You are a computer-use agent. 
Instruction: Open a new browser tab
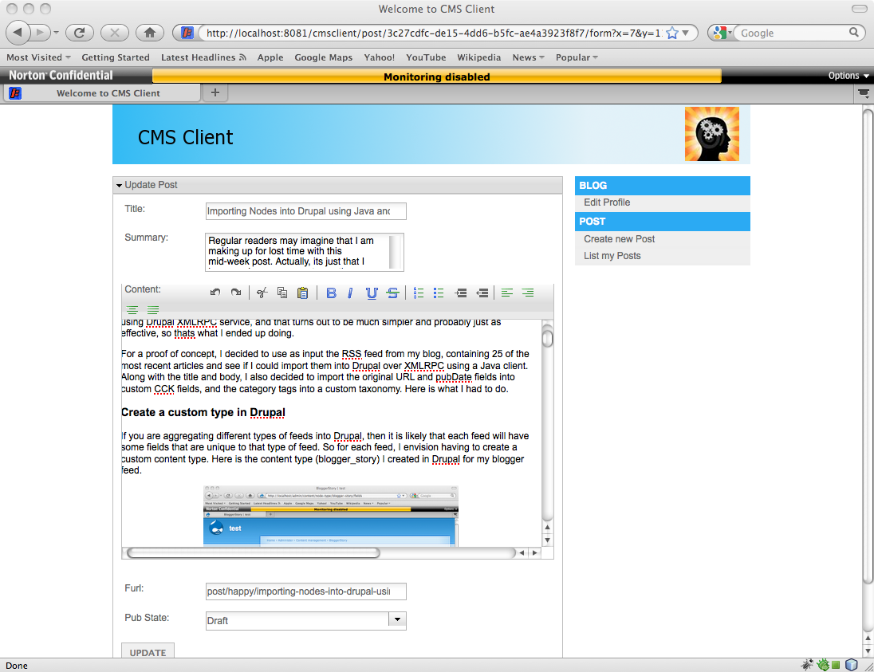click(x=215, y=93)
